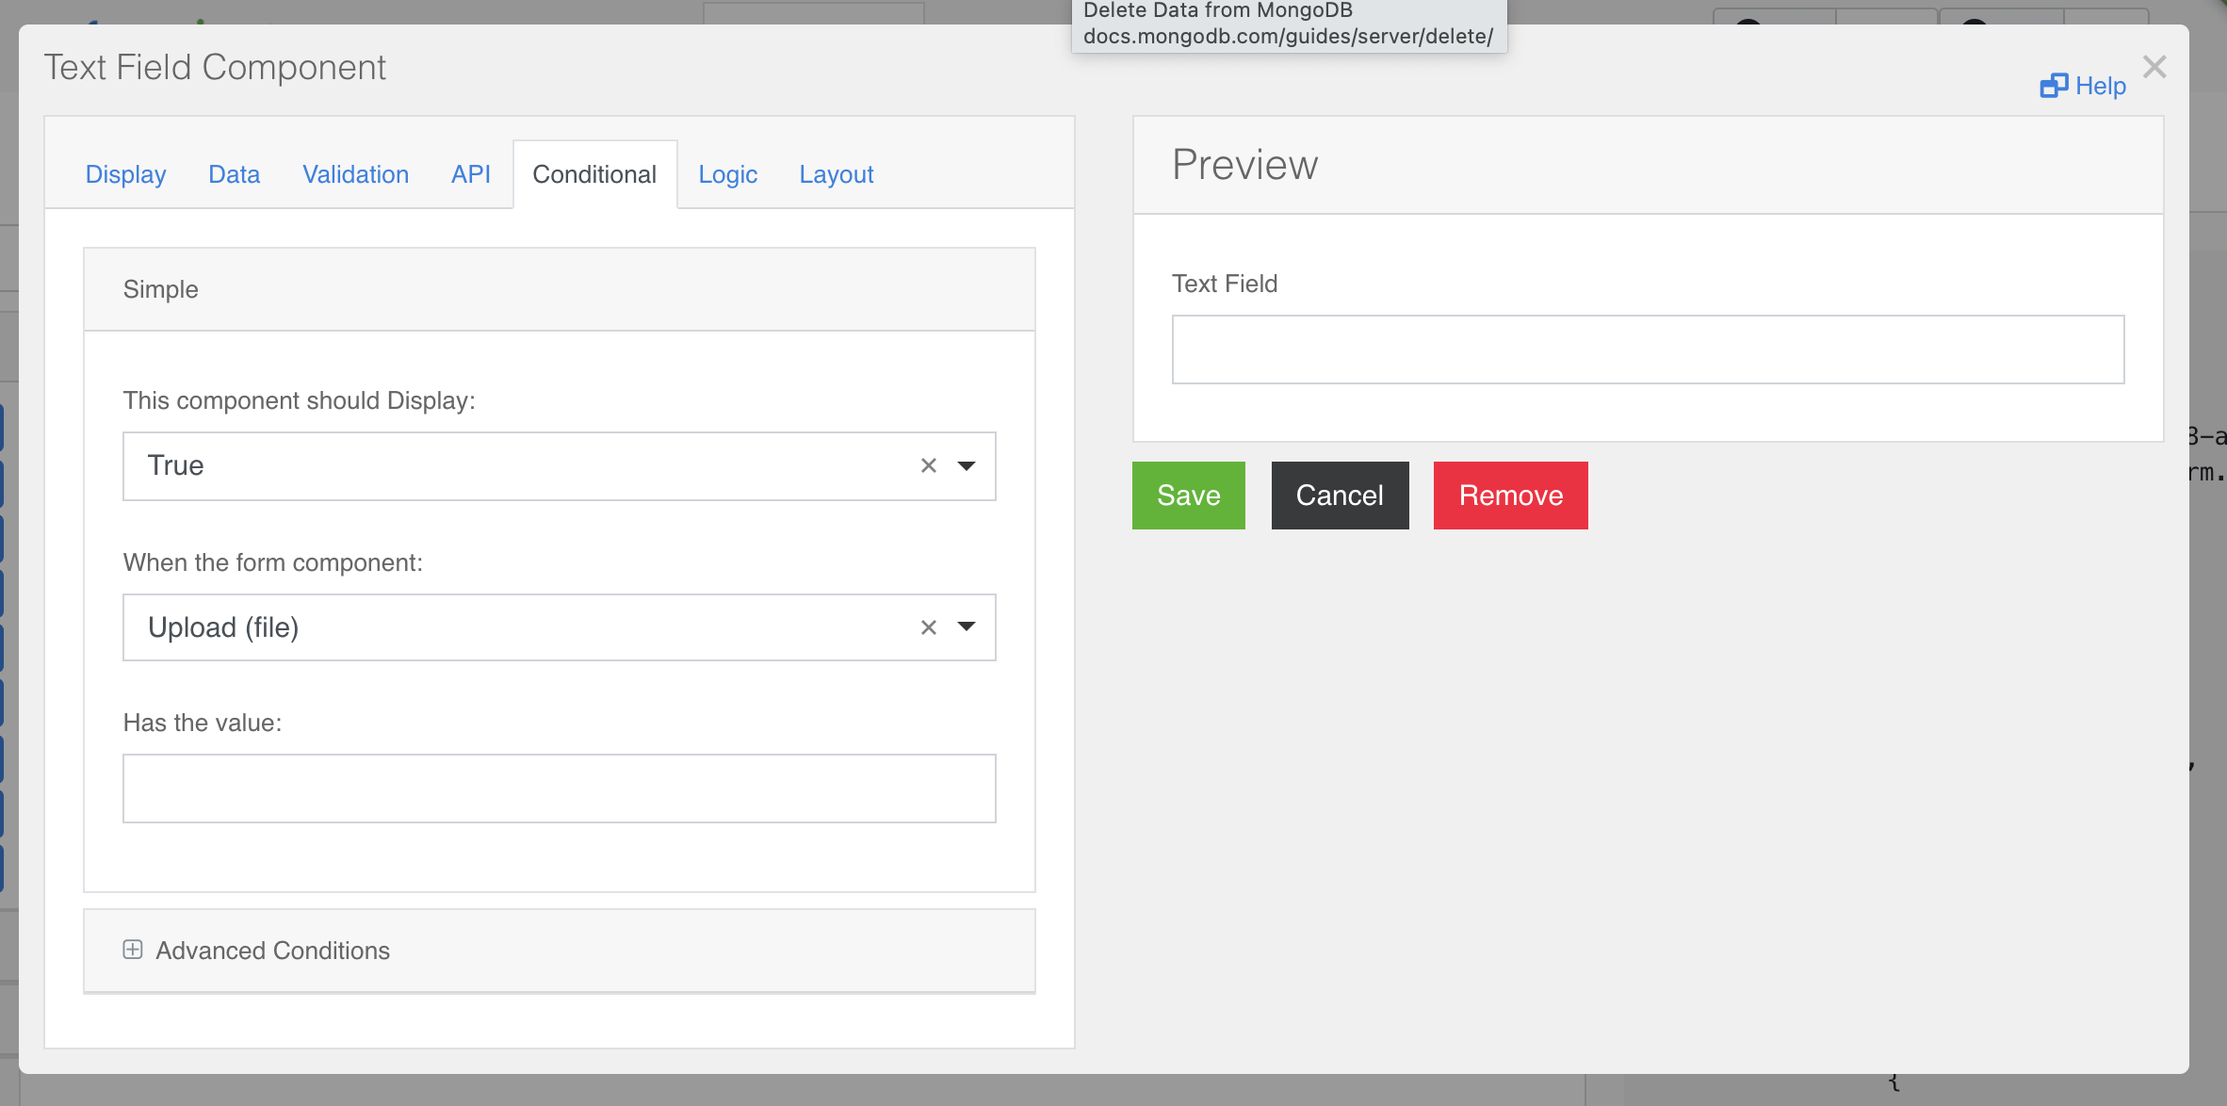The height and width of the screenshot is (1106, 2227).
Task: Switch to the Display tab
Action: coord(125,173)
